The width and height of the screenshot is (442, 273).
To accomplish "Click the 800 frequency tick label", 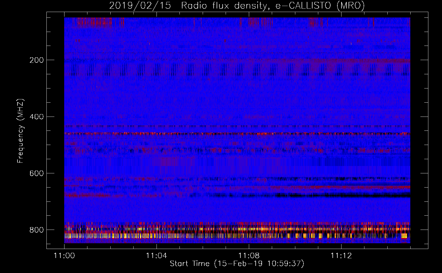I will [x=37, y=230].
